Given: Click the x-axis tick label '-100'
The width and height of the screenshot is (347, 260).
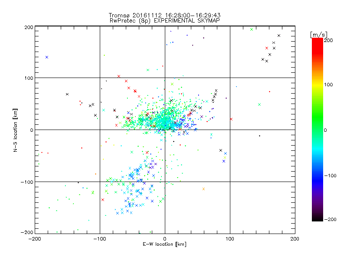Looking at the screenshot, I should click(100, 239).
